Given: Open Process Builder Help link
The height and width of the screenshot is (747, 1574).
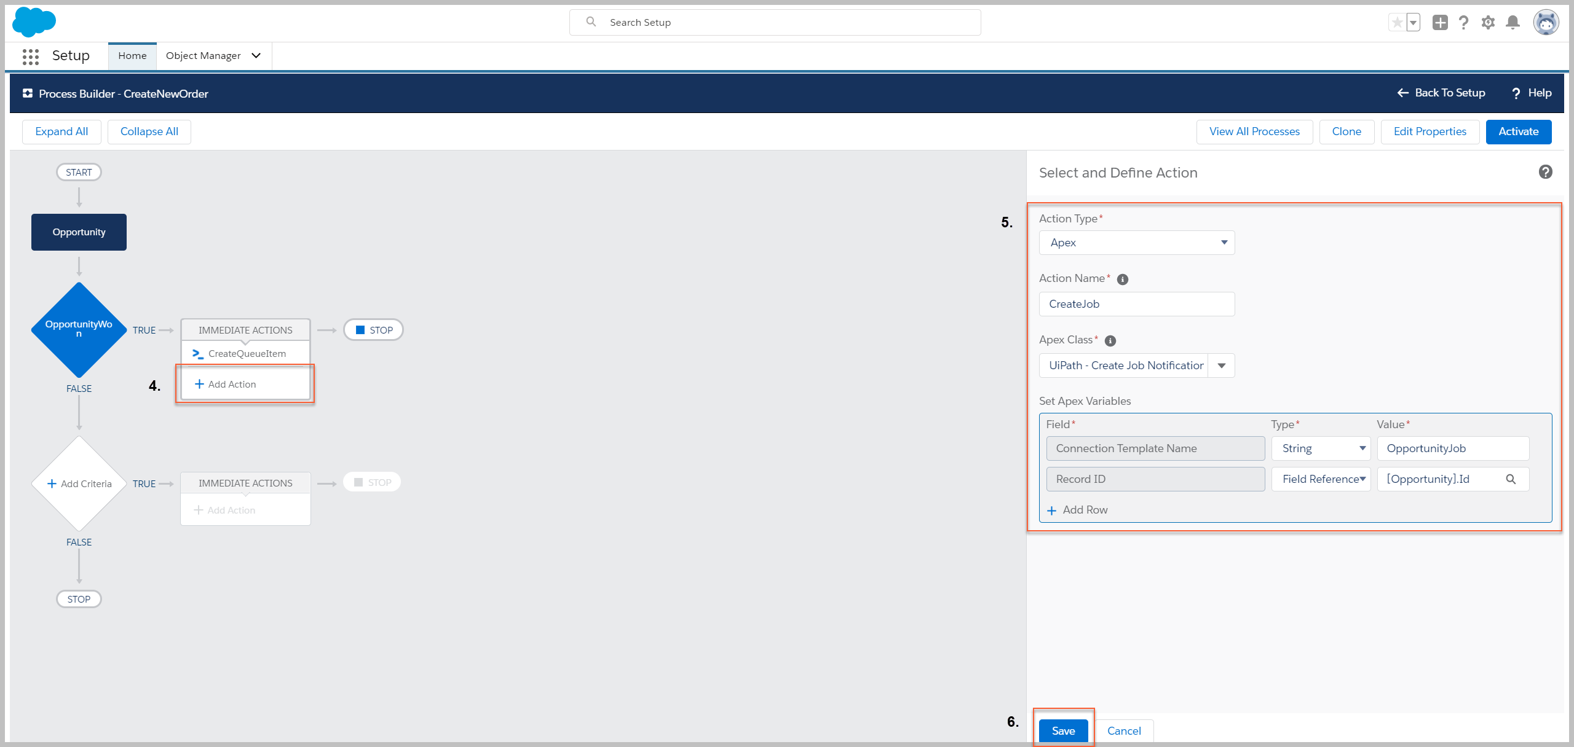Looking at the screenshot, I should [1532, 93].
